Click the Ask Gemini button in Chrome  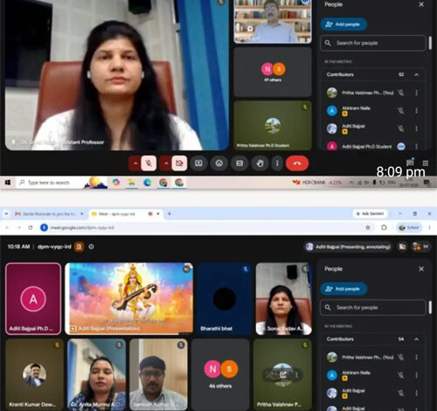click(x=370, y=213)
